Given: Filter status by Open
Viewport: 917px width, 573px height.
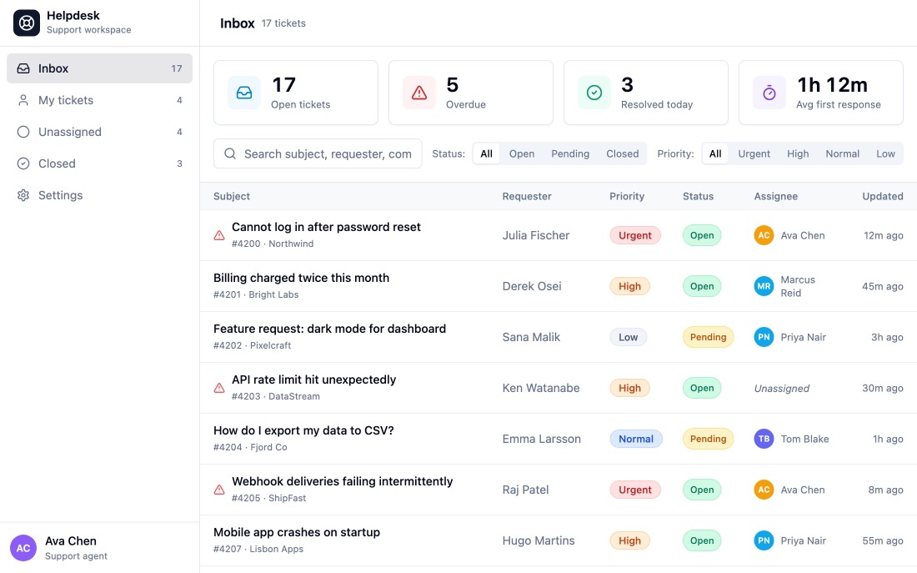Looking at the screenshot, I should pyautogui.click(x=522, y=154).
